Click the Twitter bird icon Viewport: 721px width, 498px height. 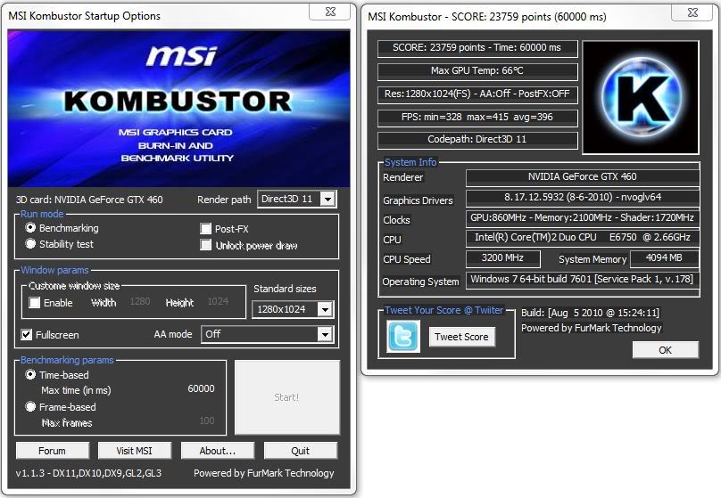pyautogui.click(x=403, y=337)
